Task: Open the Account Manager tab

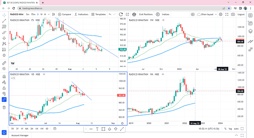Action: tap(20, 135)
